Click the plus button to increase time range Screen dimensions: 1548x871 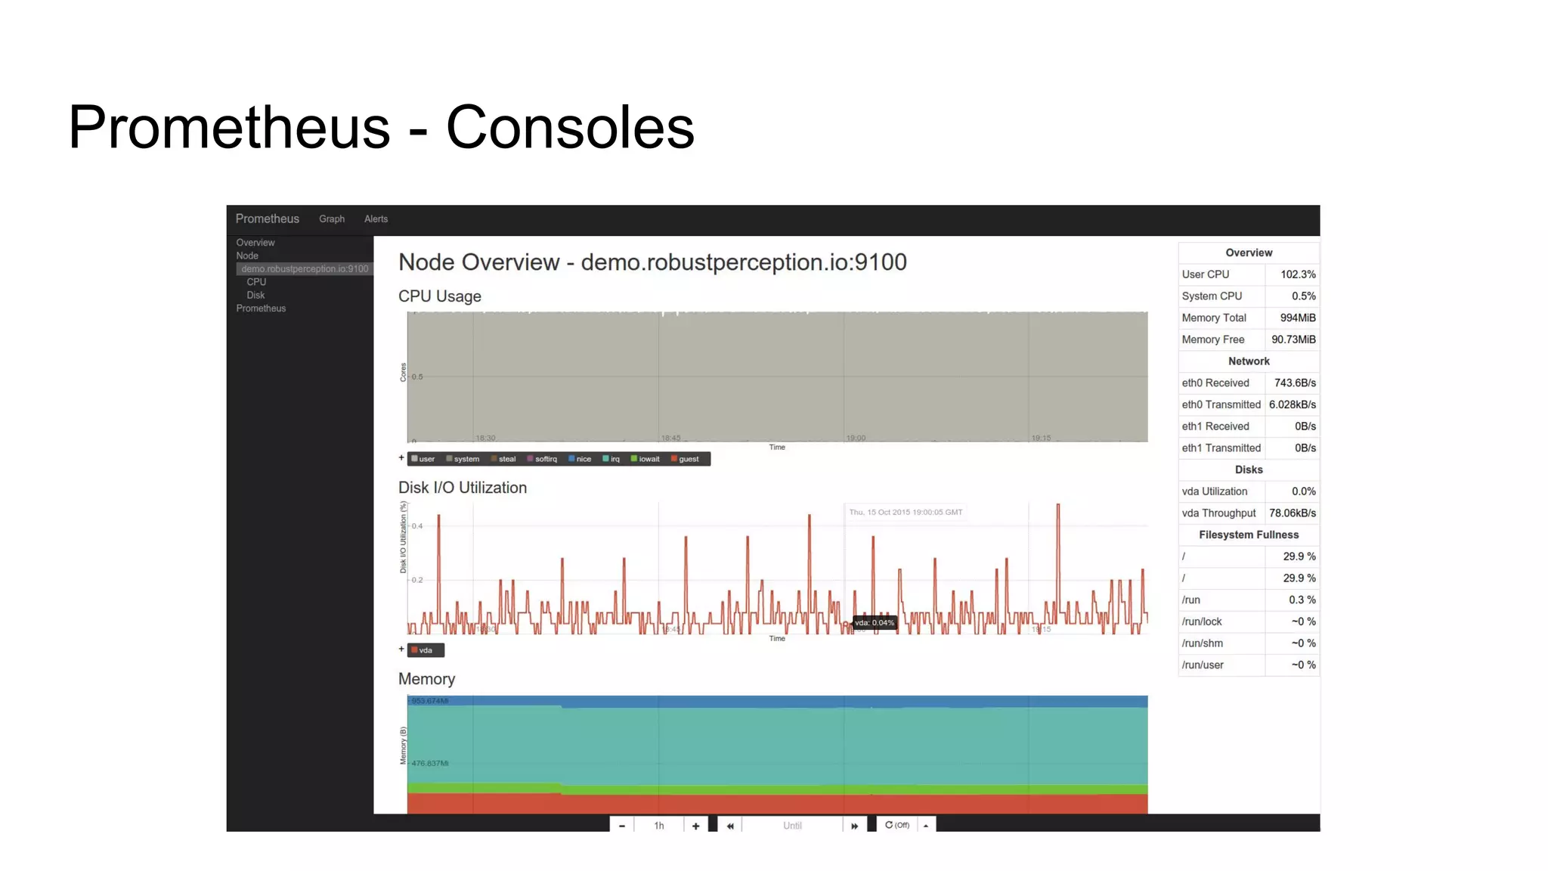coord(695,826)
